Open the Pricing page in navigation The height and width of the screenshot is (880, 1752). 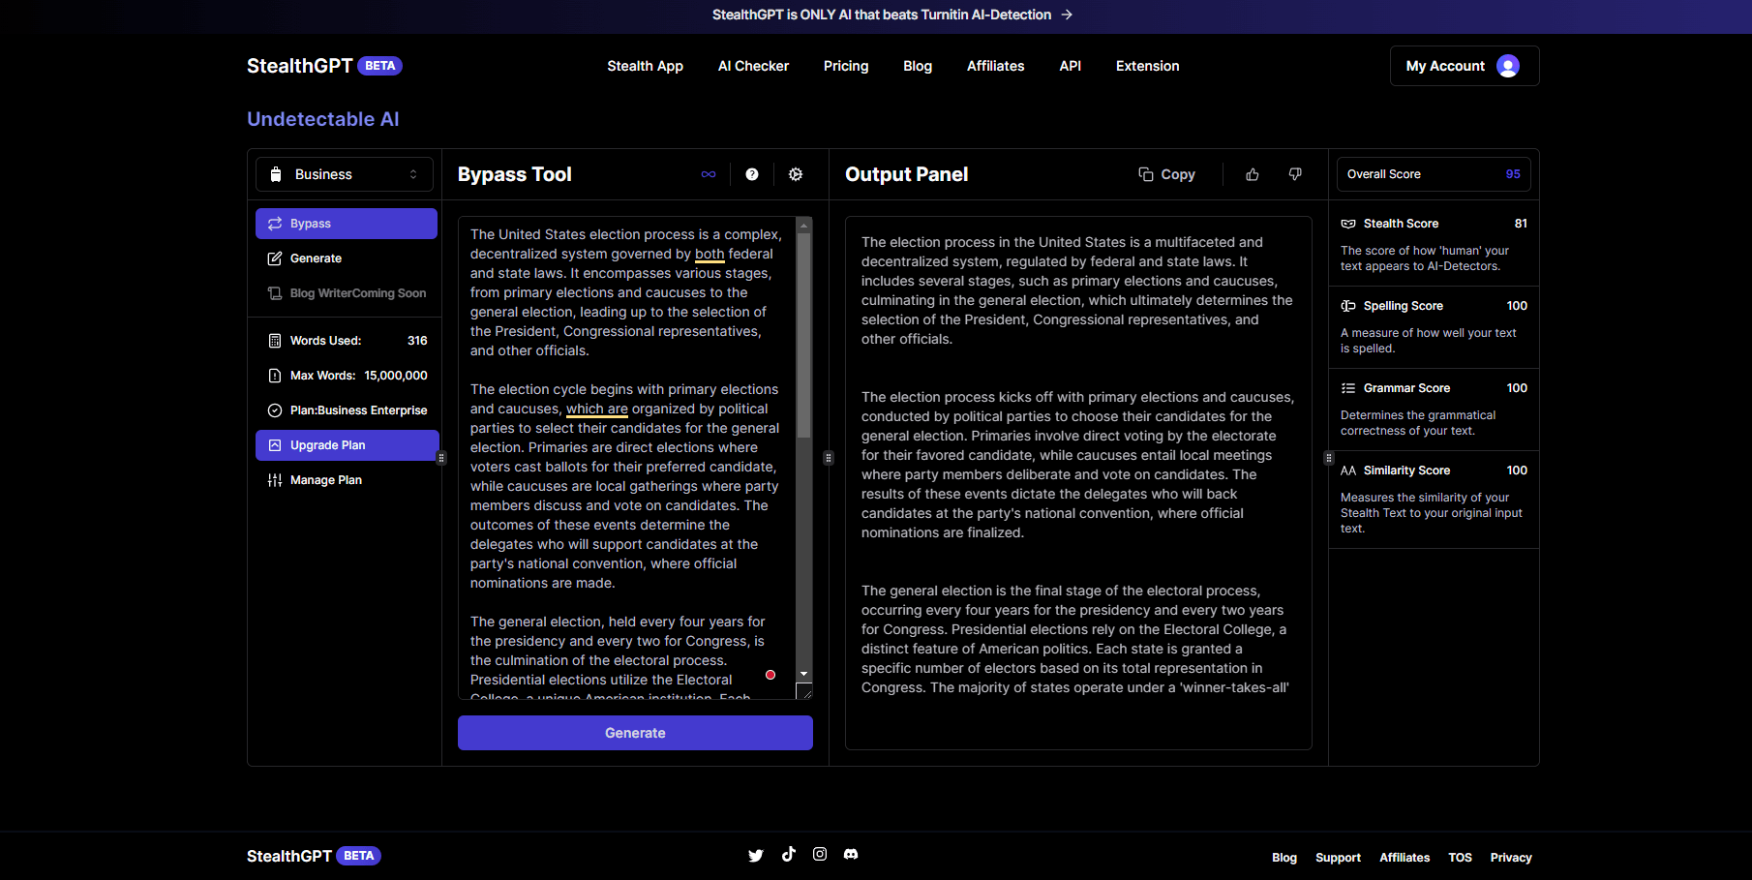[845, 66]
